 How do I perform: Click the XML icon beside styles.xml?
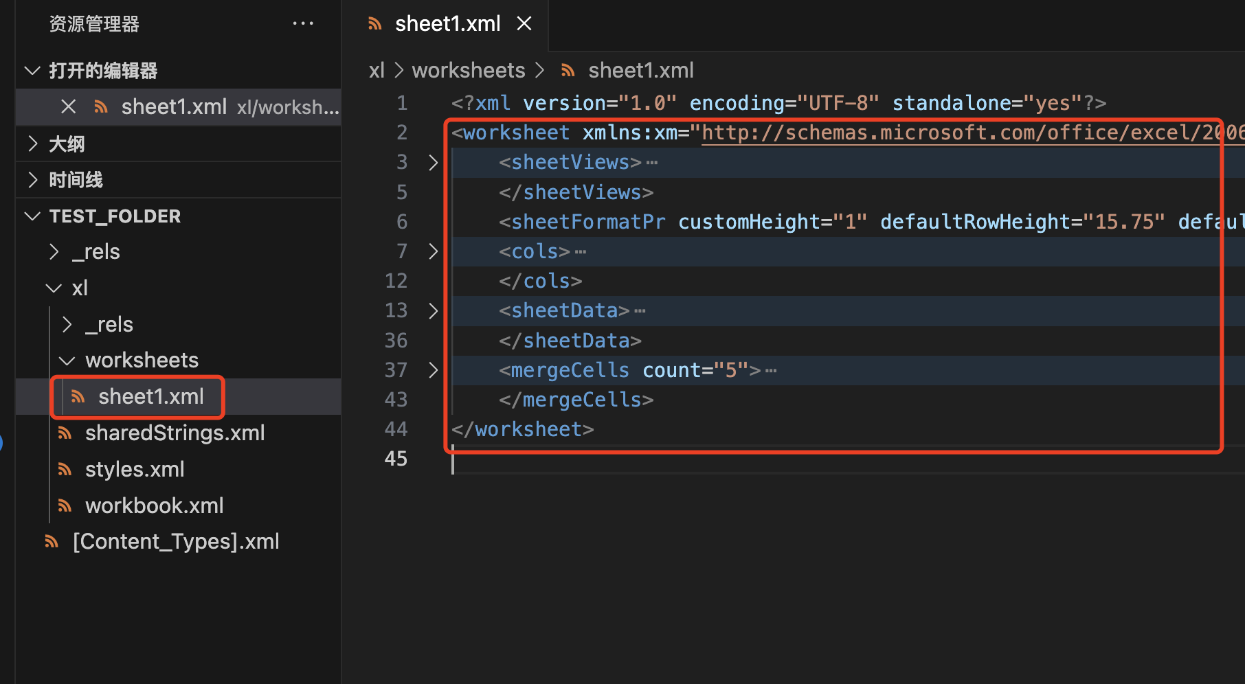(x=65, y=469)
